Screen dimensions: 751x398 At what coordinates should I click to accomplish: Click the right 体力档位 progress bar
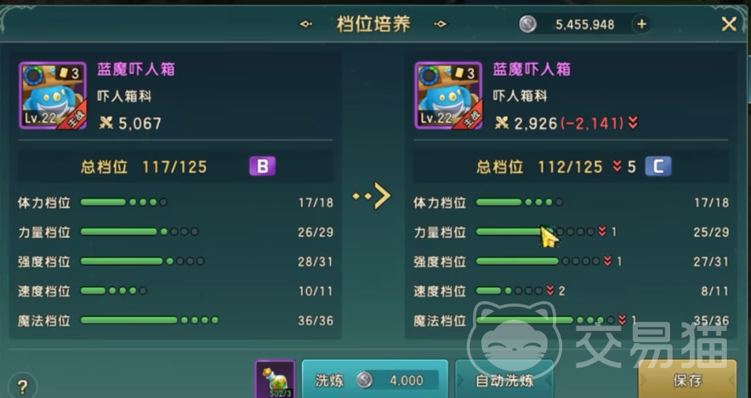pyautogui.click(x=519, y=202)
